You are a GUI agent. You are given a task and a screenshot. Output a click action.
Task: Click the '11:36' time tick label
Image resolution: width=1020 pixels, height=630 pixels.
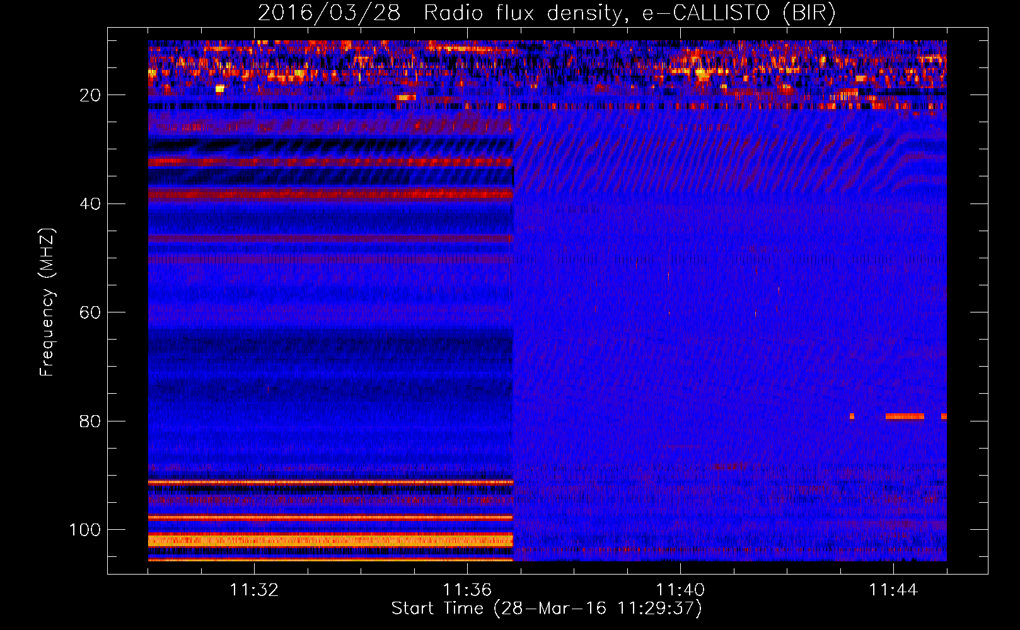click(x=467, y=590)
